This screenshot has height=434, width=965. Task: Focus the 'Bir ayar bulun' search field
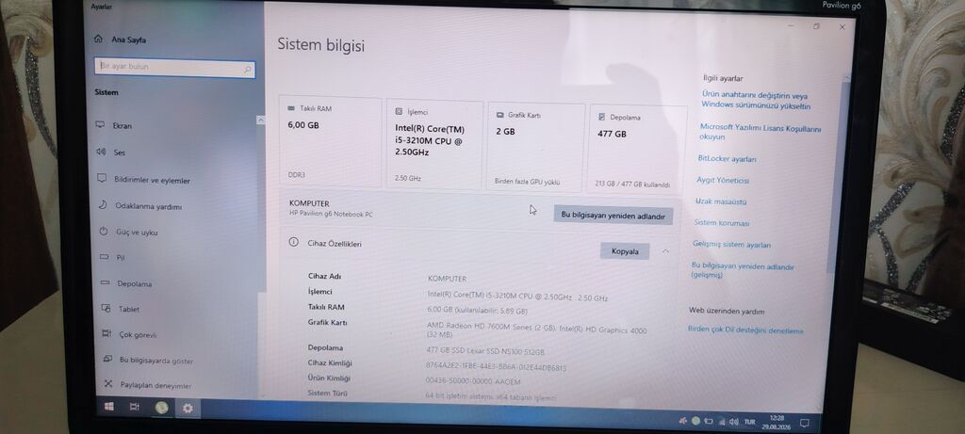click(x=174, y=68)
